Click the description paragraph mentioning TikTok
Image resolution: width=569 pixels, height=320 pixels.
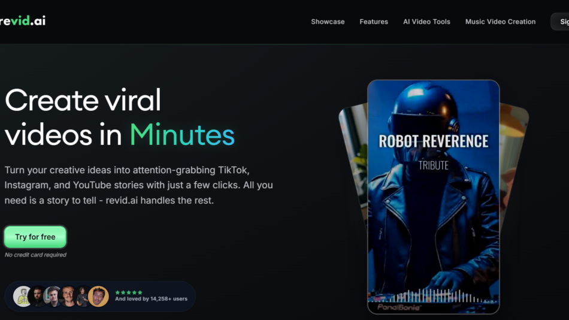(138, 185)
